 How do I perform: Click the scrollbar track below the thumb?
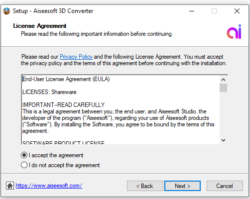coord(223,114)
